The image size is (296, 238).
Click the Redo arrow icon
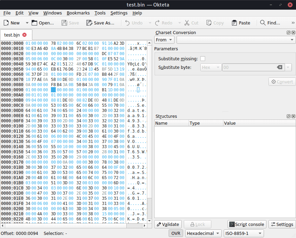(x=157, y=23)
